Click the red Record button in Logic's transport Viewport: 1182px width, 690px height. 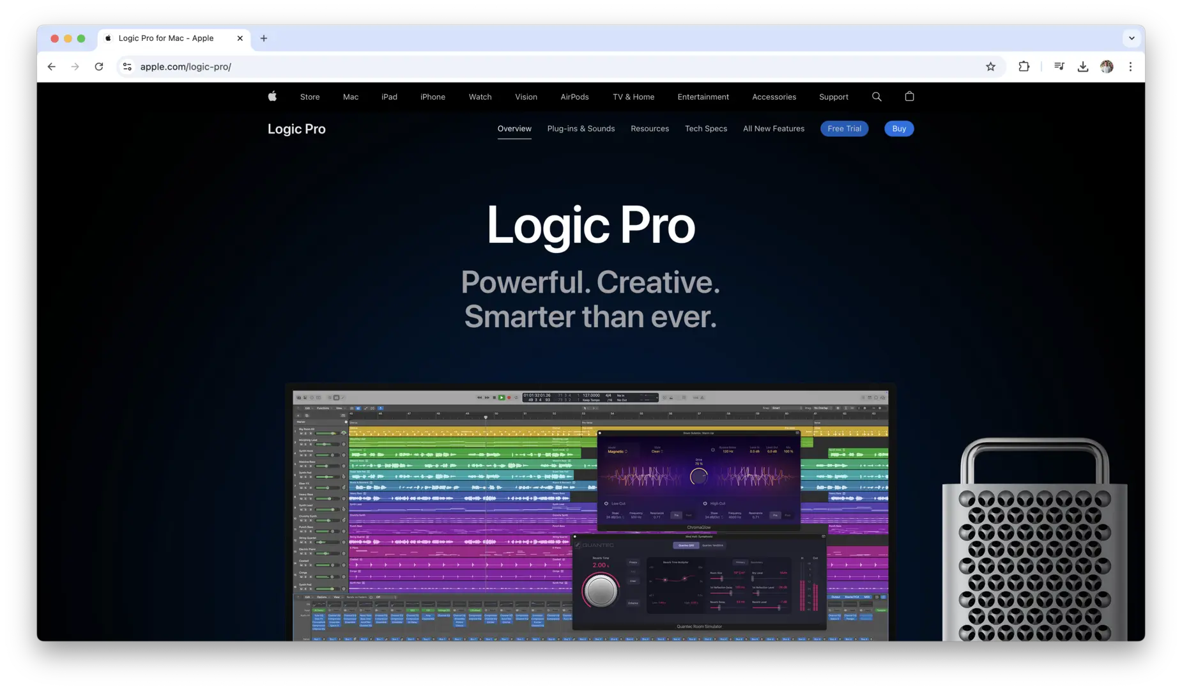tap(509, 397)
